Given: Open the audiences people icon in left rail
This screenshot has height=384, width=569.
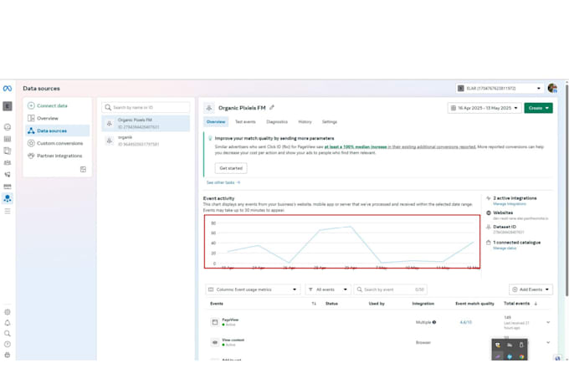Looking at the screenshot, I should (8, 162).
